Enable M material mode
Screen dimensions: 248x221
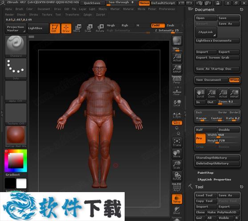138,25
